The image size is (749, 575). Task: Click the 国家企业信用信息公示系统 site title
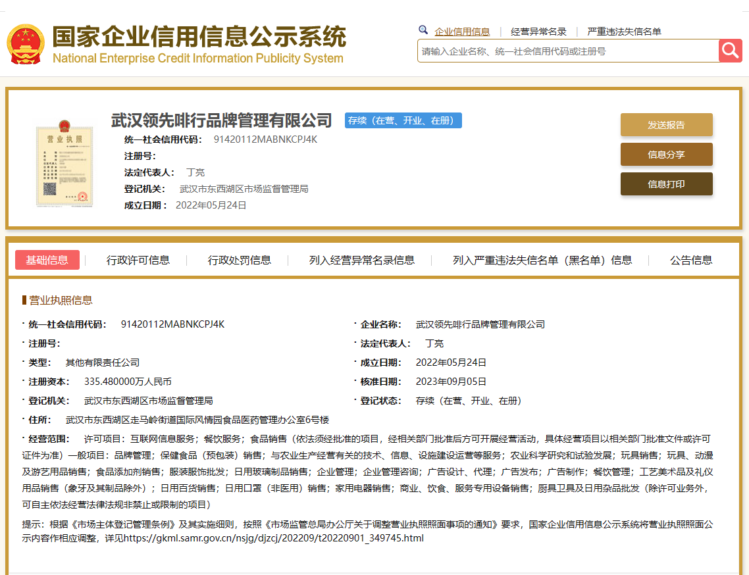(x=199, y=36)
